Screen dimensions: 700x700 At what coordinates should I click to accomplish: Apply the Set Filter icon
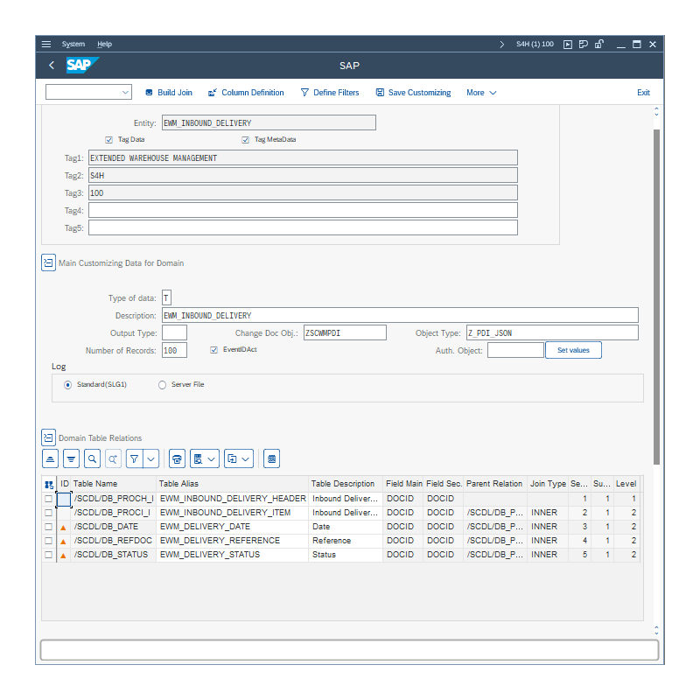coord(134,458)
